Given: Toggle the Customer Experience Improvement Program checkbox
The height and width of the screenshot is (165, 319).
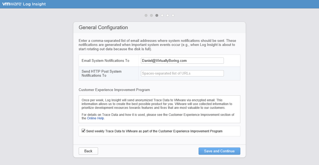Looking at the screenshot, I should click(83, 131).
